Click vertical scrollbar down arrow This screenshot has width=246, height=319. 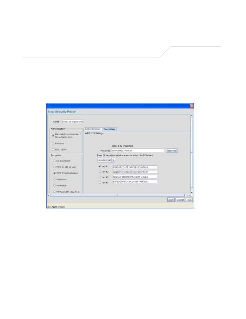192,193
